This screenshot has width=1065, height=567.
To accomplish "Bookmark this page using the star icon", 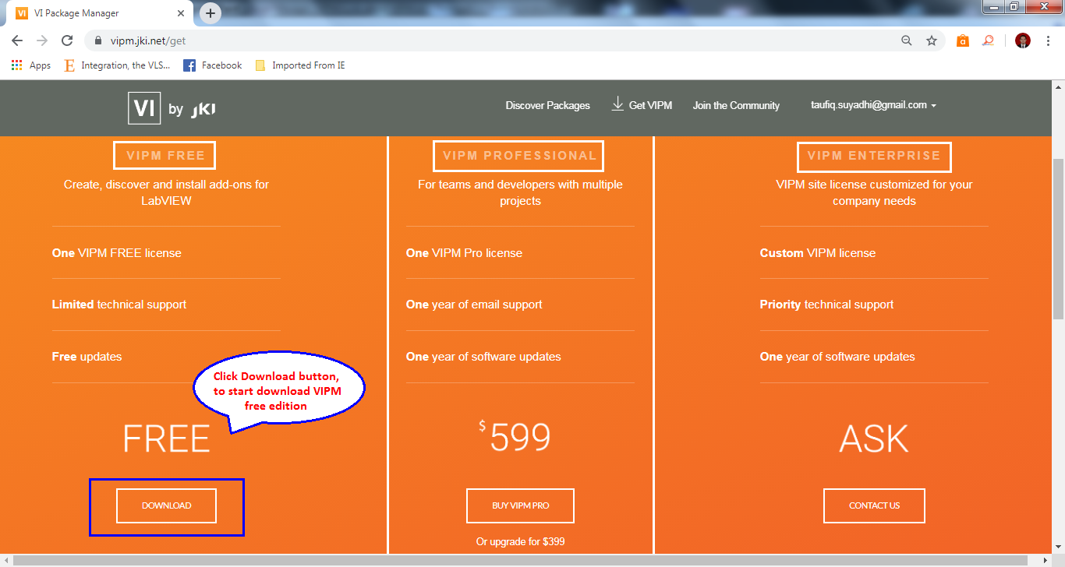I will click(932, 40).
